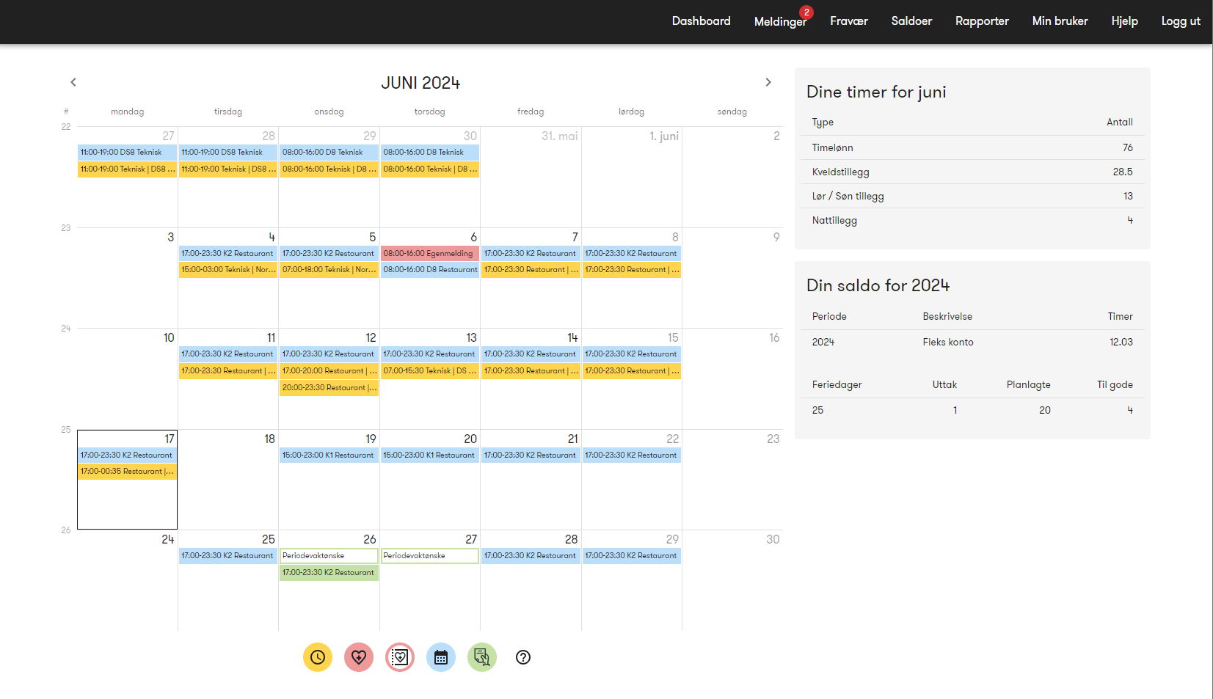Select day 24 in the calendar
The image size is (1213, 699).
[x=127, y=580]
